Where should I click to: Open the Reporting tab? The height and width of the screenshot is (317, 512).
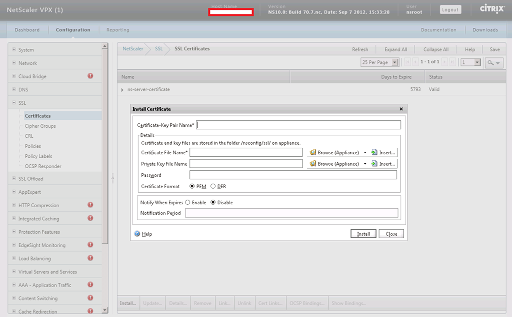point(117,30)
